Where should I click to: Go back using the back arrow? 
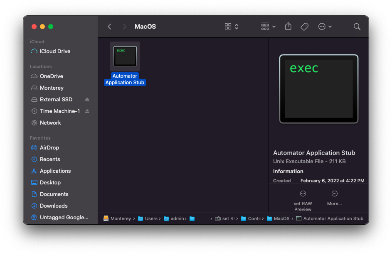[x=109, y=26]
